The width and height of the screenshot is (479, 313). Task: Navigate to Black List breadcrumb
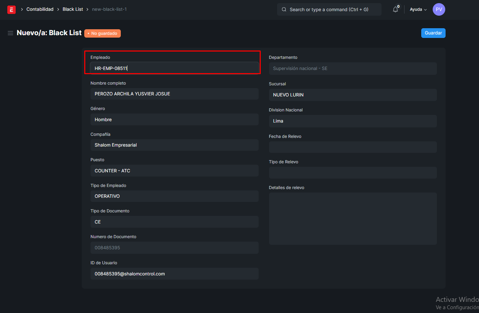(73, 9)
